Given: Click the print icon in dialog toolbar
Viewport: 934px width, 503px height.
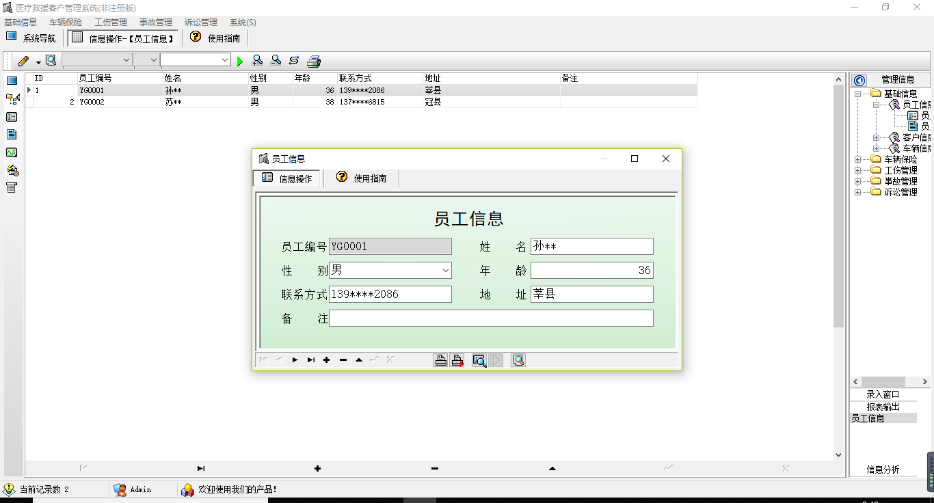Looking at the screenshot, I should pos(441,360).
